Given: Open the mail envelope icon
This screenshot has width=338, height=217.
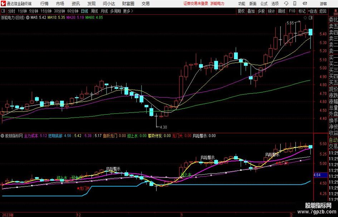Looking at the screenshot, I should [305, 4].
